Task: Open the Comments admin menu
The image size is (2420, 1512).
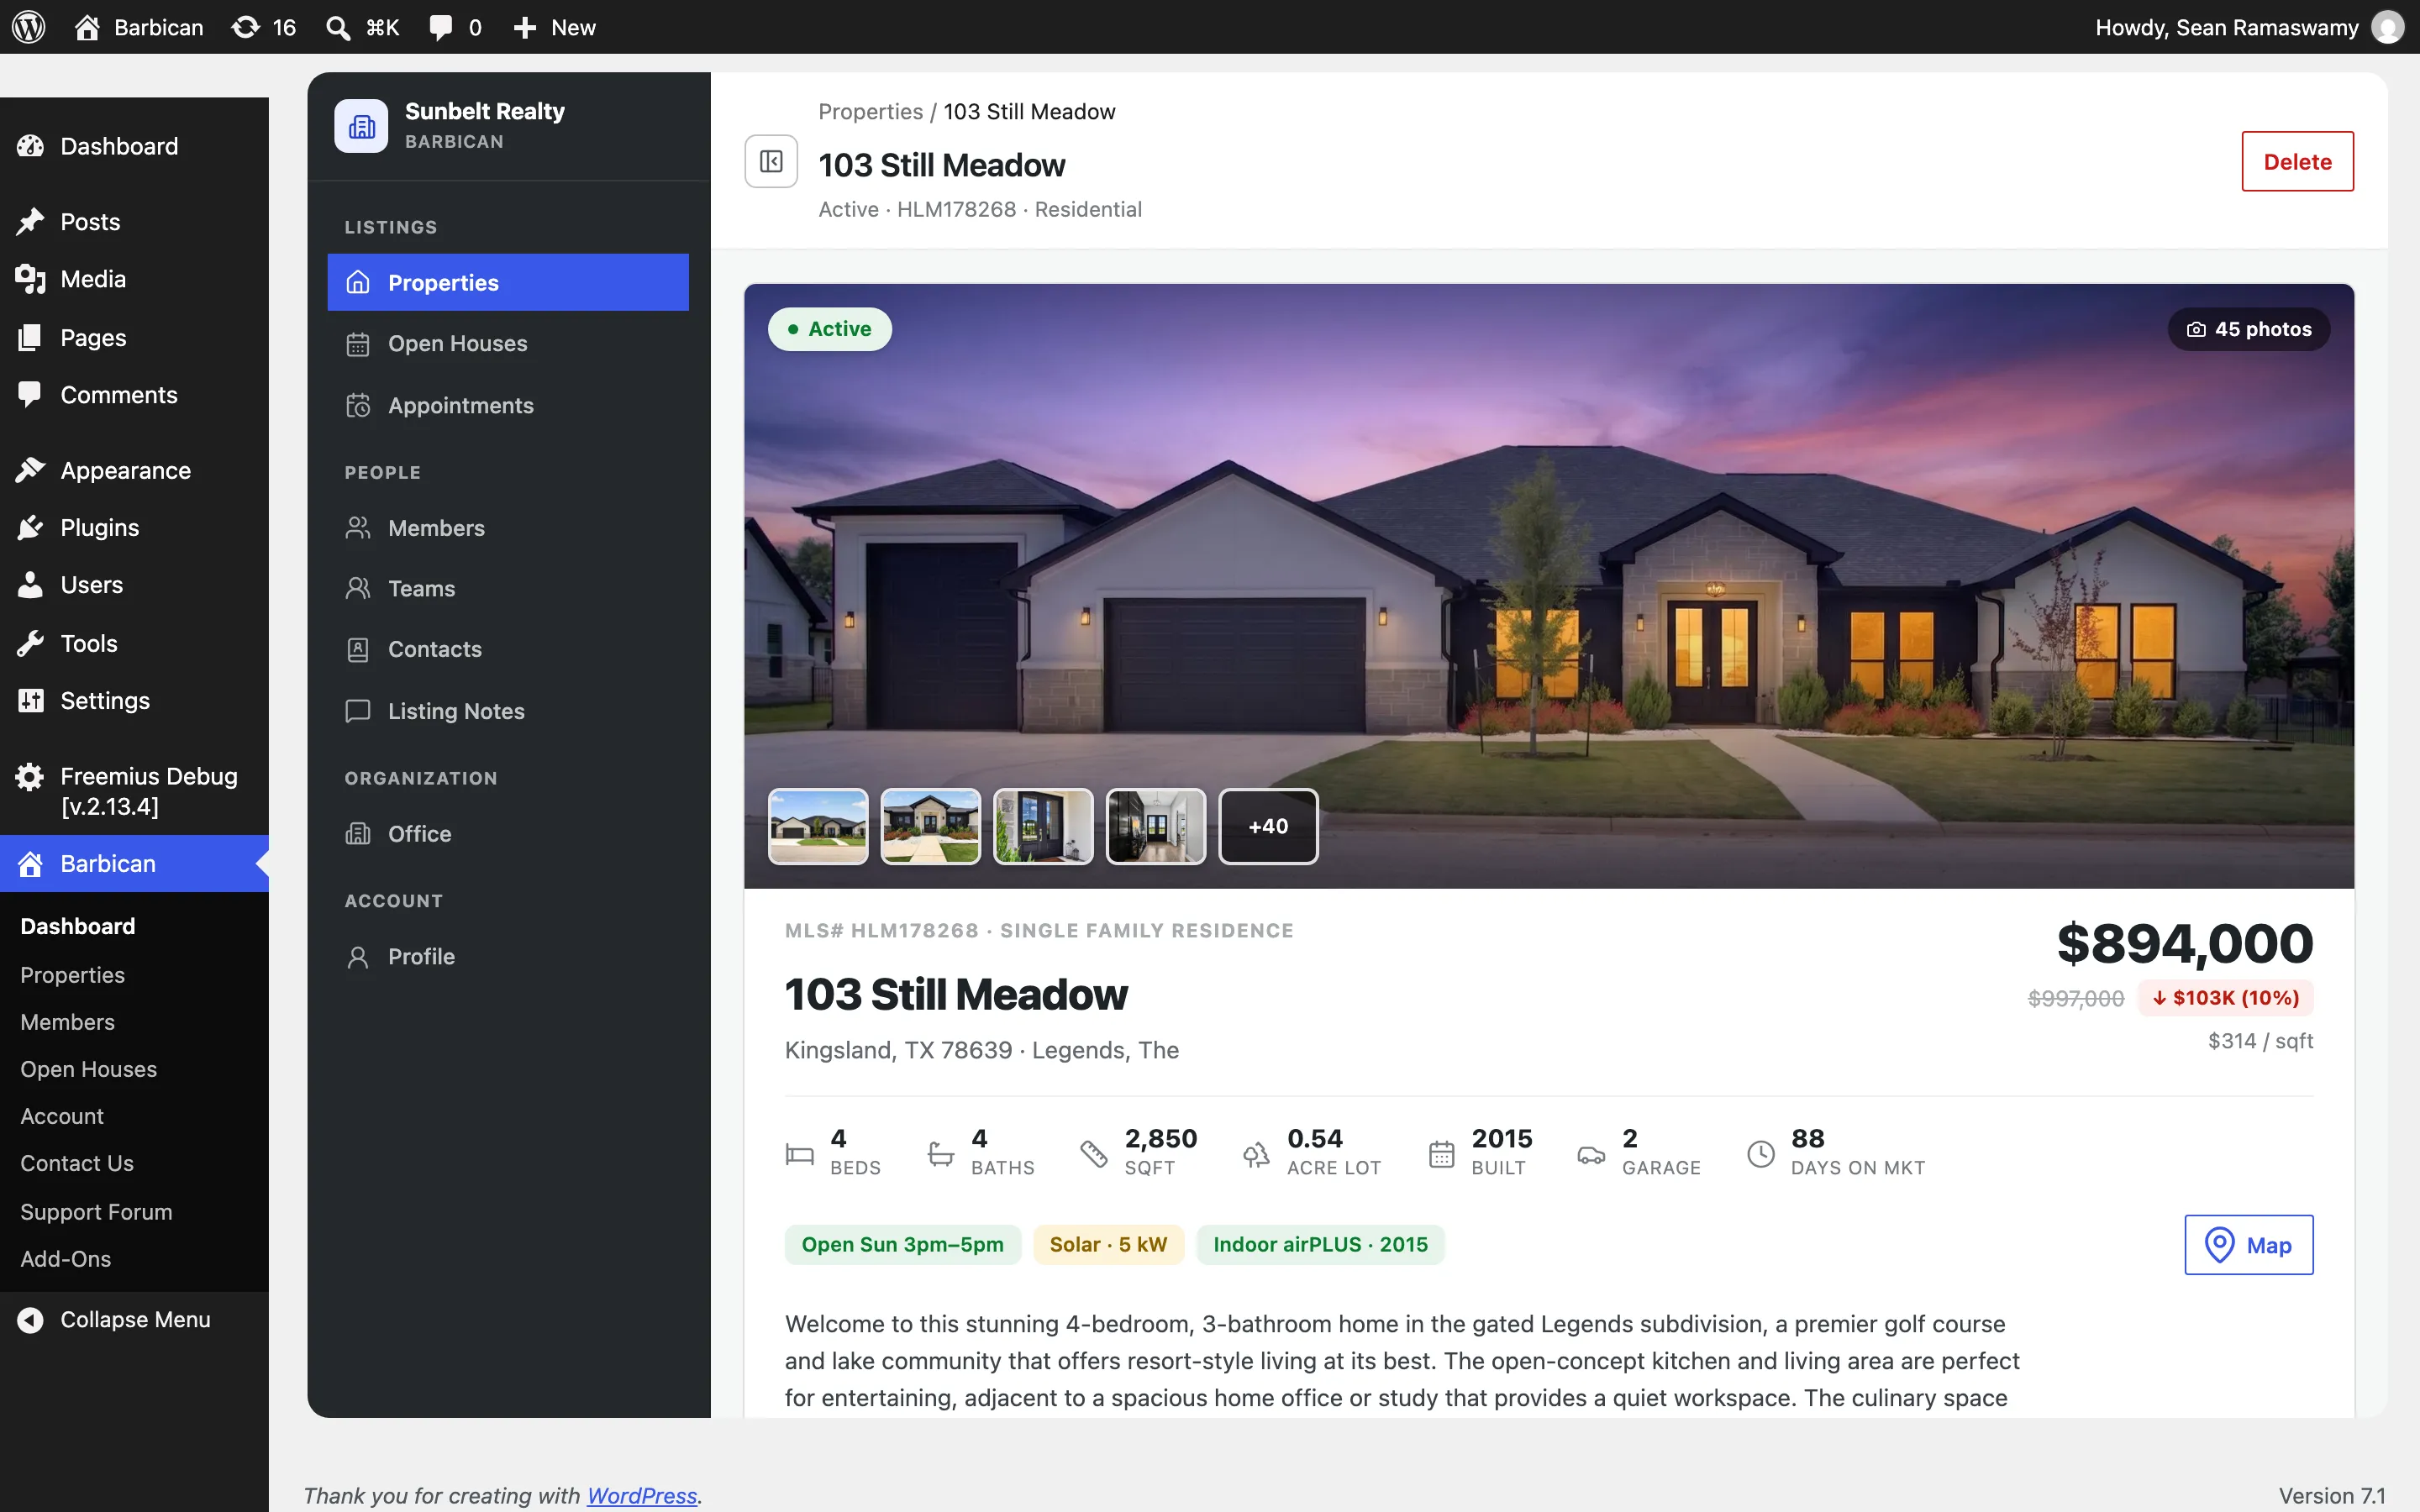Action: 134,395
